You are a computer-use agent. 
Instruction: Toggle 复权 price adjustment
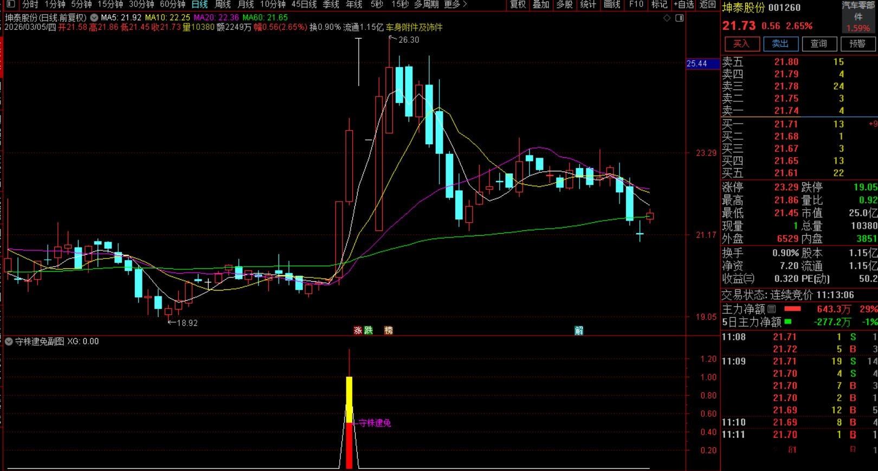click(x=518, y=4)
